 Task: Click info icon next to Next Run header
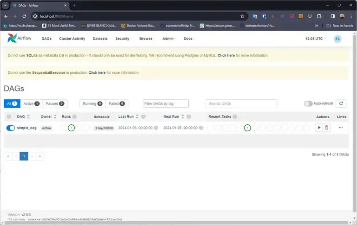(189, 116)
